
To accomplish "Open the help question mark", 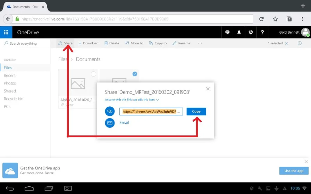I will pos(262,32).
